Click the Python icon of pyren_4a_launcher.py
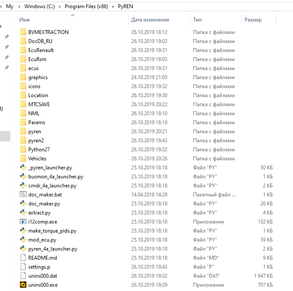 pos(23,249)
